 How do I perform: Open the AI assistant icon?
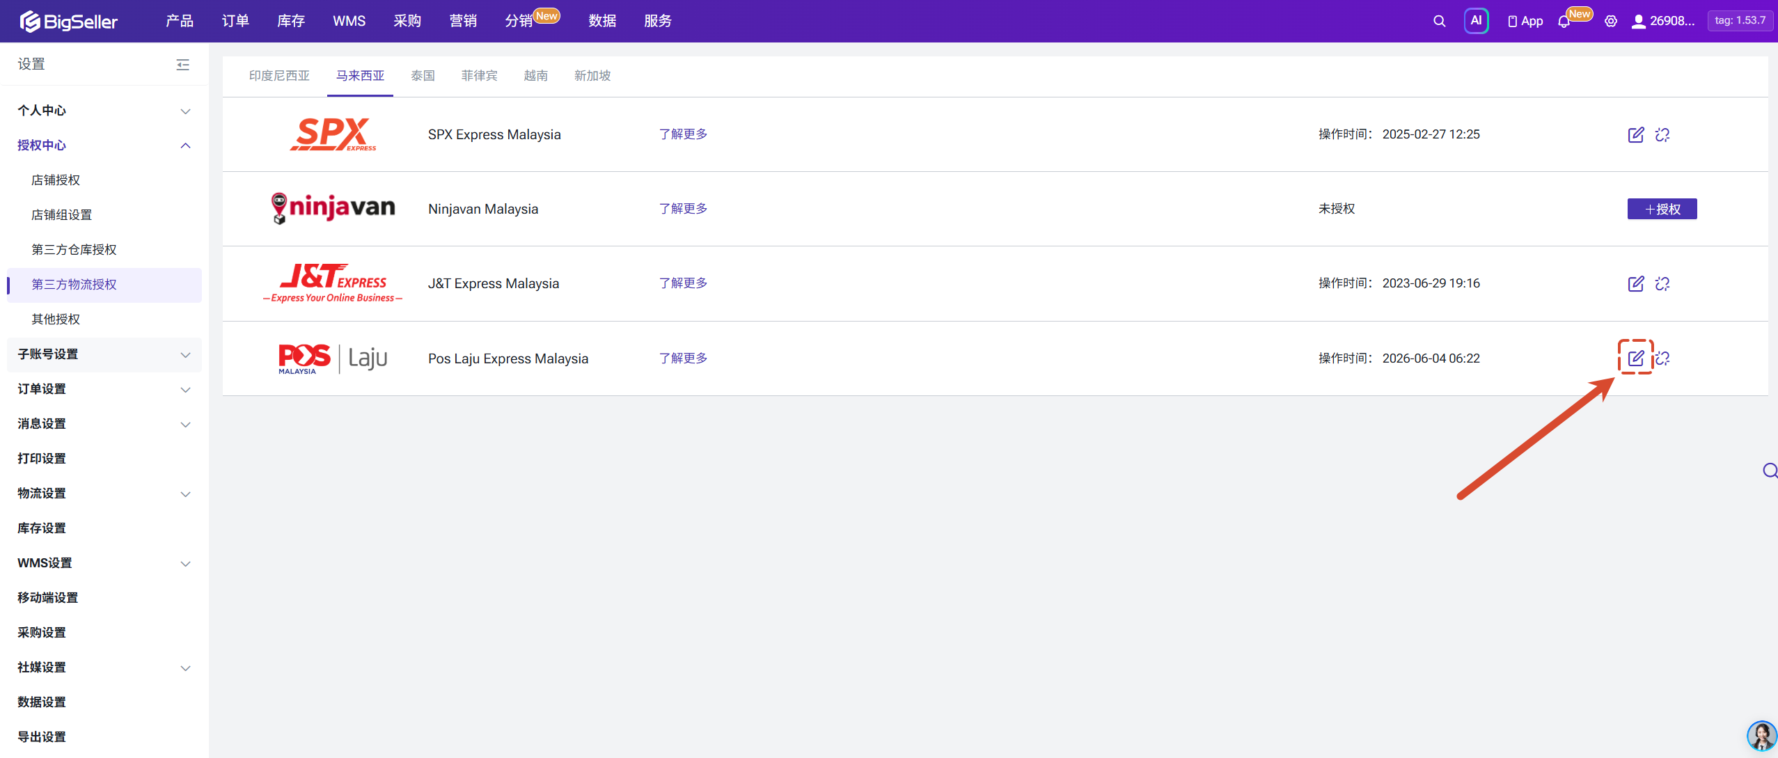pyautogui.click(x=1476, y=21)
